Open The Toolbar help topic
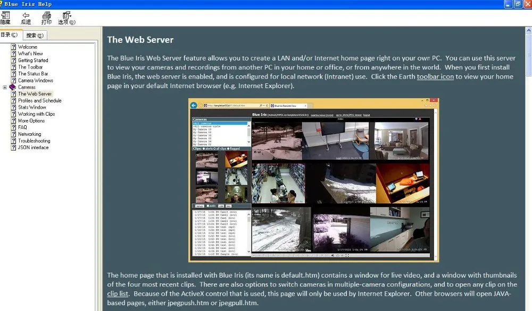Viewport: 532px width, 311px height. pos(30,67)
